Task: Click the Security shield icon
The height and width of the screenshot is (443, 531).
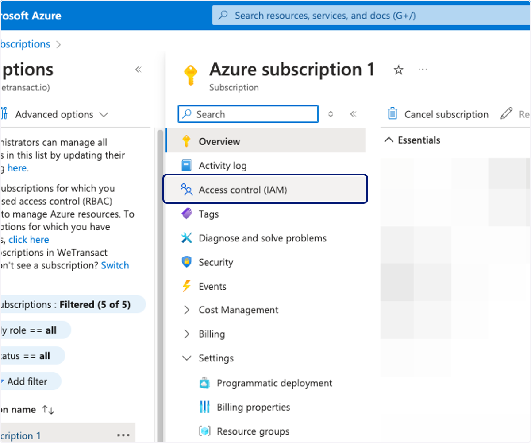Action: coord(187,262)
